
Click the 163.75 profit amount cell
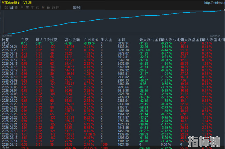pos(70,84)
